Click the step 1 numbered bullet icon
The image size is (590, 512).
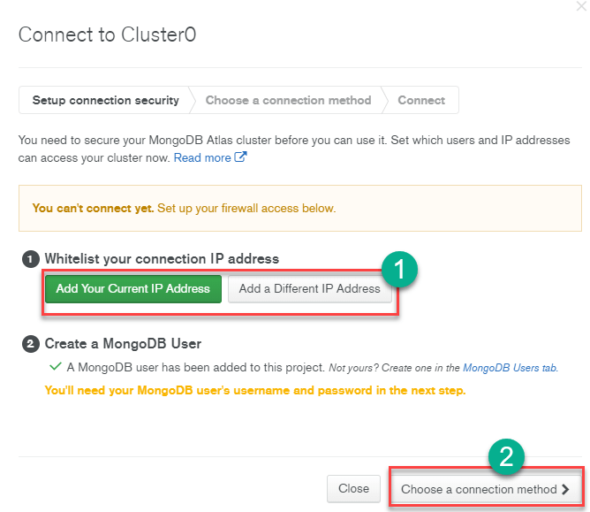coord(30,259)
